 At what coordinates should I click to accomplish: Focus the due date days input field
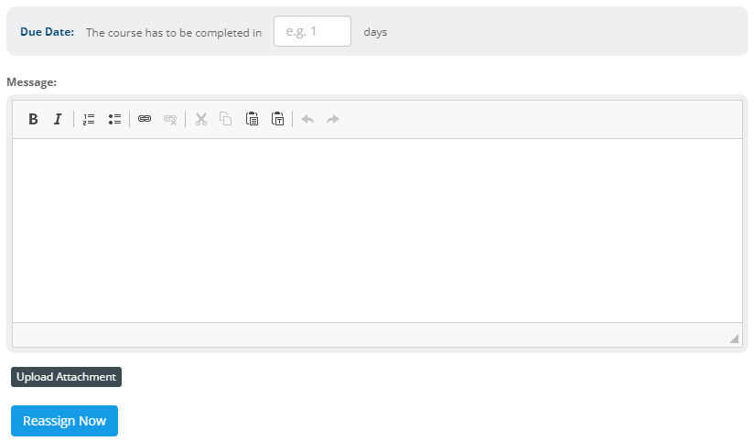[x=313, y=31]
